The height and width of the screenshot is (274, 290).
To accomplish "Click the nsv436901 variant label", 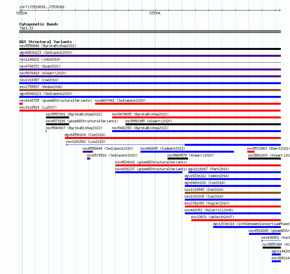I will pyautogui.click(x=276, y=237).
